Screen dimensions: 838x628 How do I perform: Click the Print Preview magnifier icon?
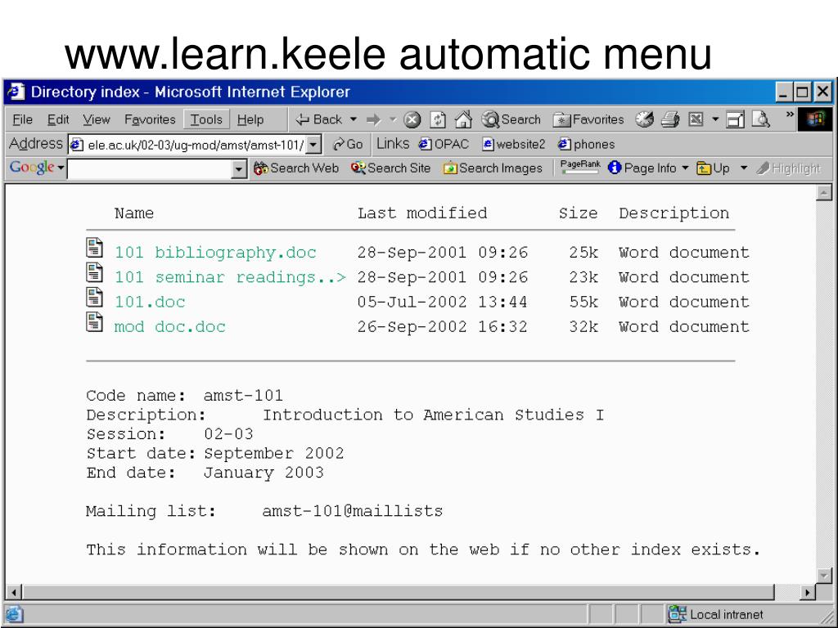point(760,119)
